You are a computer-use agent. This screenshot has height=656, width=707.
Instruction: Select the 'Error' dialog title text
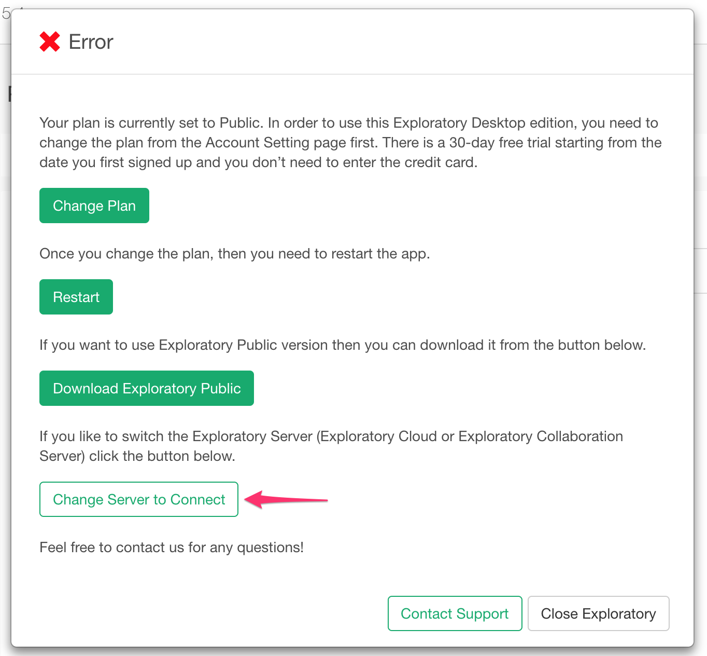[91, 42]
